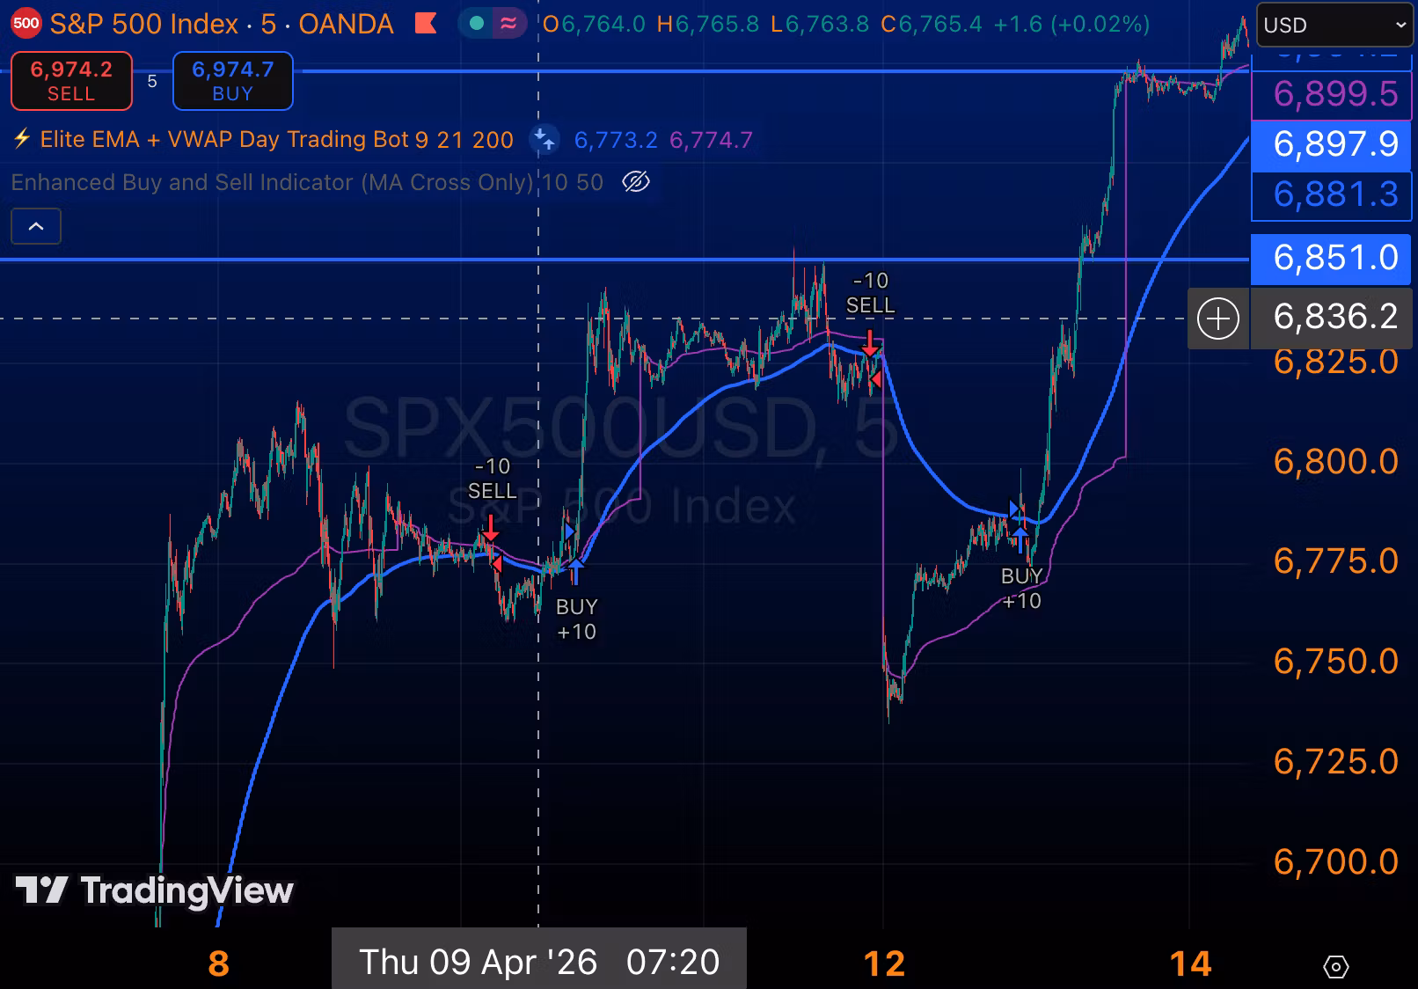Click the Thu 09 Apr '26 07:20 time label

coord(539,961)
